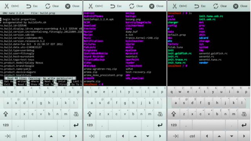Screen dimensions: 251x141
Task: Select the ro.build.type=userdebug line in nano
Action: 17,51
